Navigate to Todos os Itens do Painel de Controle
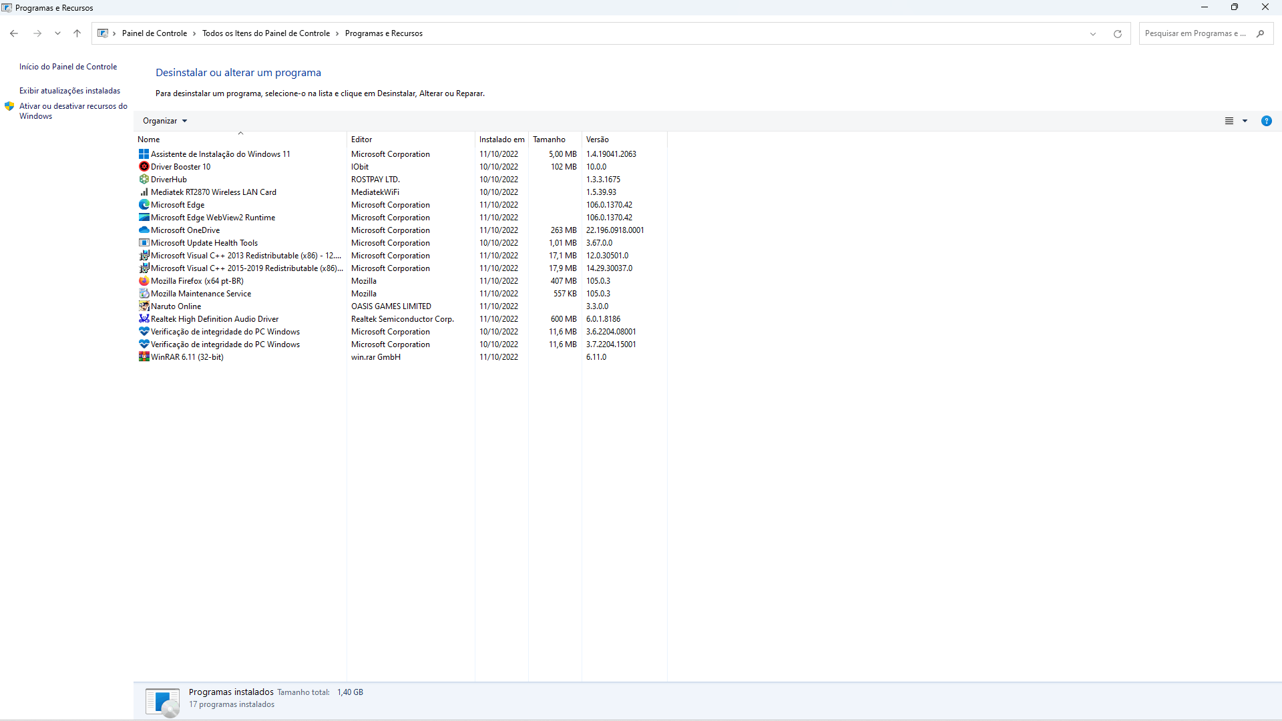Screen dimensions: 1282x721 pos(266,33)
